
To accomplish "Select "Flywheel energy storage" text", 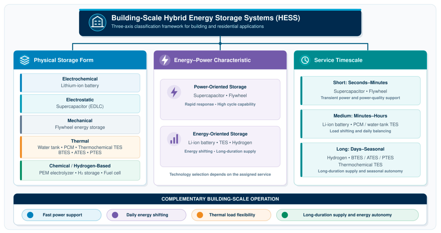I will click(80, 127).
